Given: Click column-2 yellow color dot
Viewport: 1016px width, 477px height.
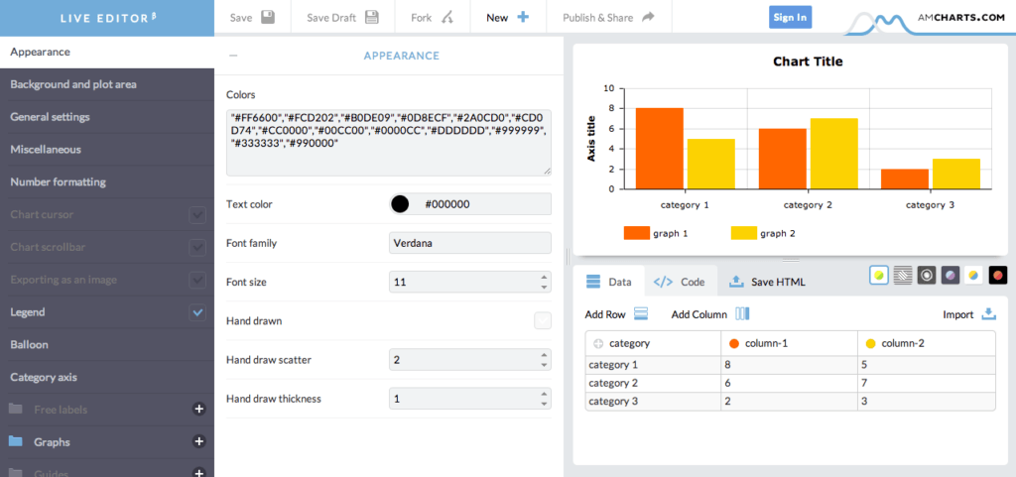Looking at the screenshot, I should pos(870,344).
